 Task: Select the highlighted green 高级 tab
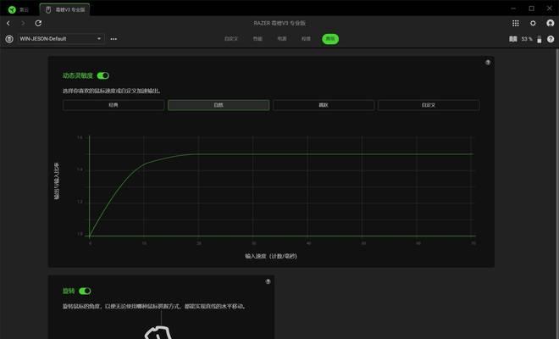(330, 39)
